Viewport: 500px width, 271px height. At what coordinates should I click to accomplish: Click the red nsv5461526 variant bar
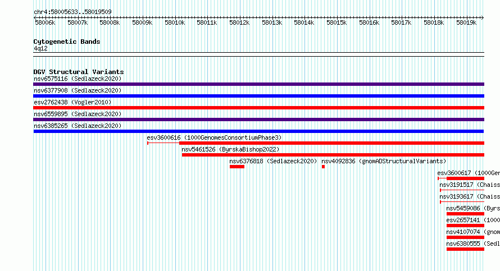click(333, 155)
